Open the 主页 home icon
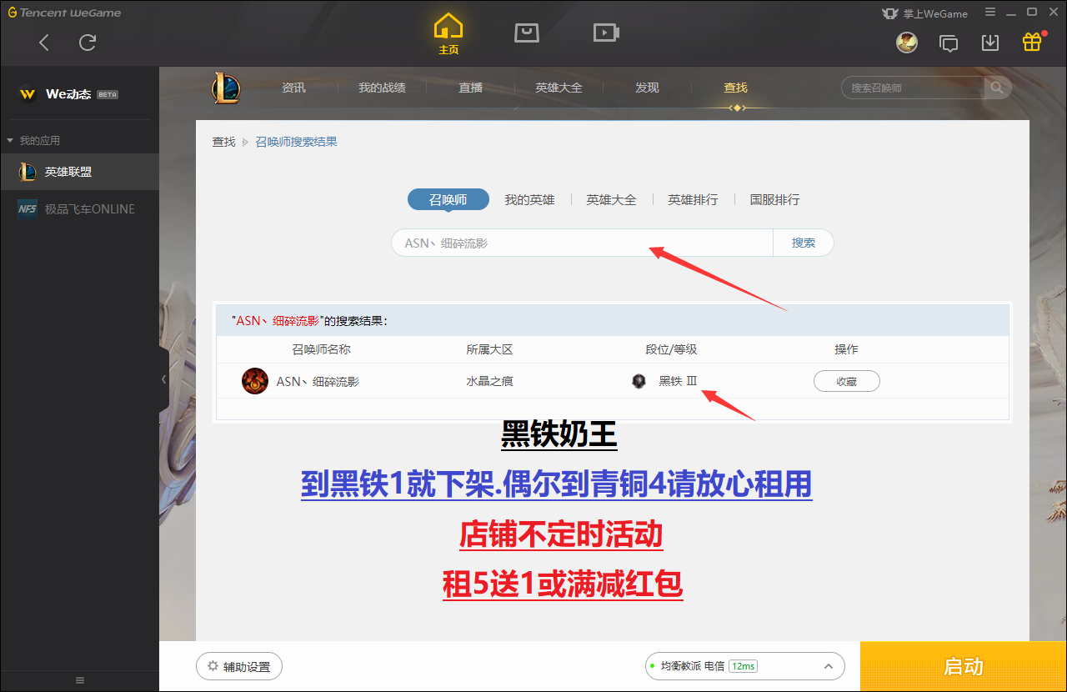Viewport: 1067px width, 692px height. coord(448,34)
